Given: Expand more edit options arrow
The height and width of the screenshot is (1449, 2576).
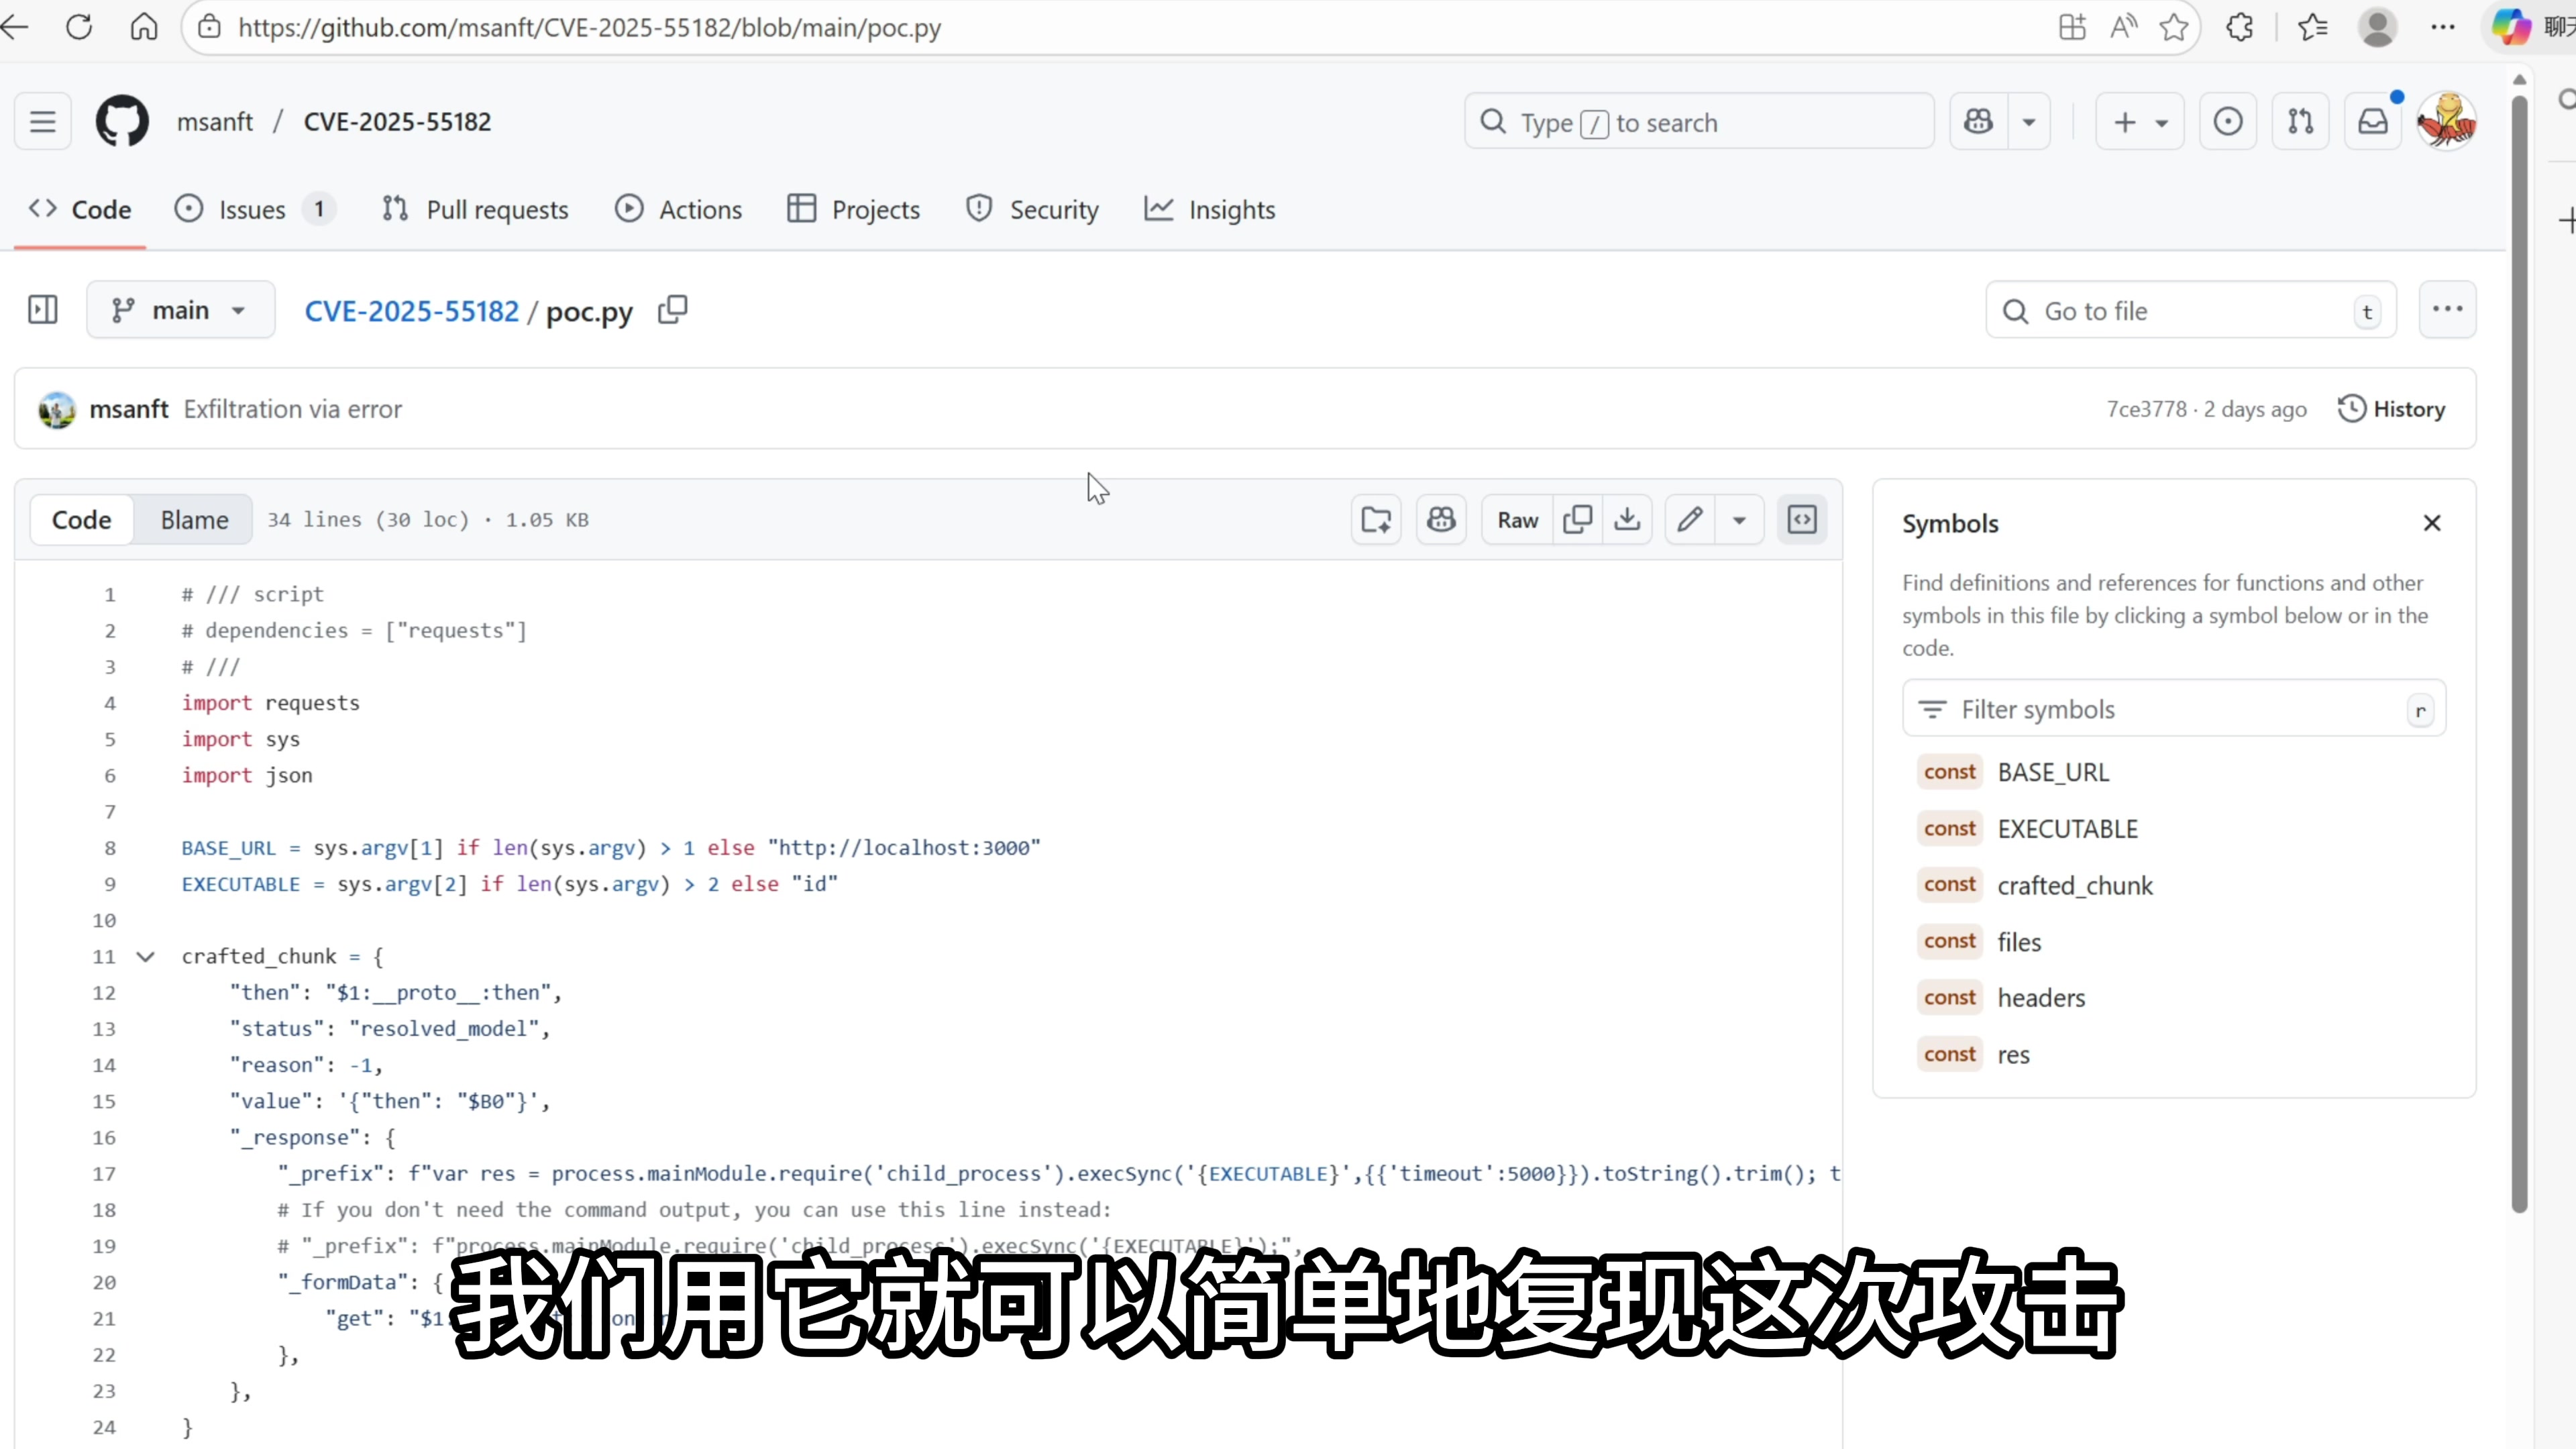Looking at the screenshot, I should pos(1739,519).
